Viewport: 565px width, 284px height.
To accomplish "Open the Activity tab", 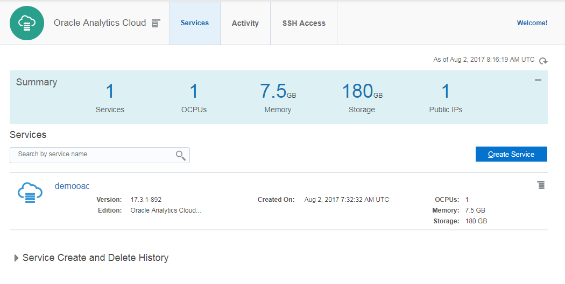I will [245, 23].
